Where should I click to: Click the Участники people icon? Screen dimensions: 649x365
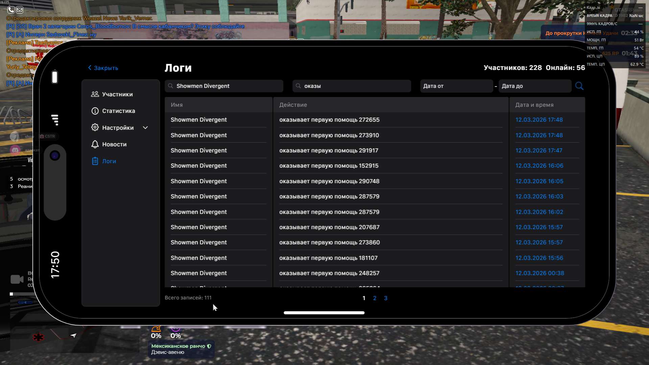pos(95,94)
